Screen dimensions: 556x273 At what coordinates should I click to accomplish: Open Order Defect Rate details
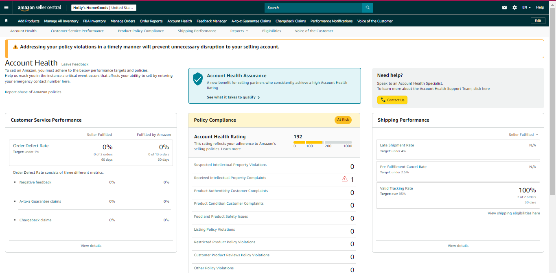[x=31, y=146]
